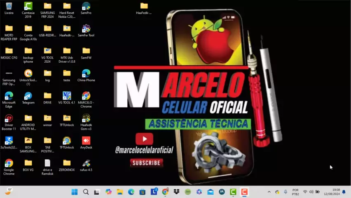Open the volume control in system tray
The width and height of the screenshot is (351, 198).
tap(311, 192)
